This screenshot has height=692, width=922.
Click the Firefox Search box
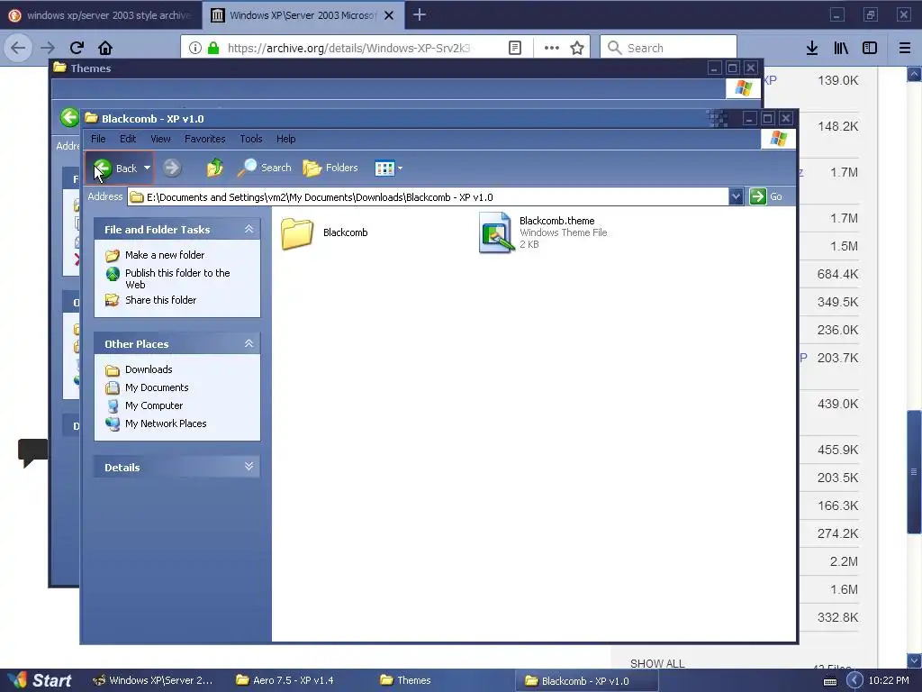668,48
